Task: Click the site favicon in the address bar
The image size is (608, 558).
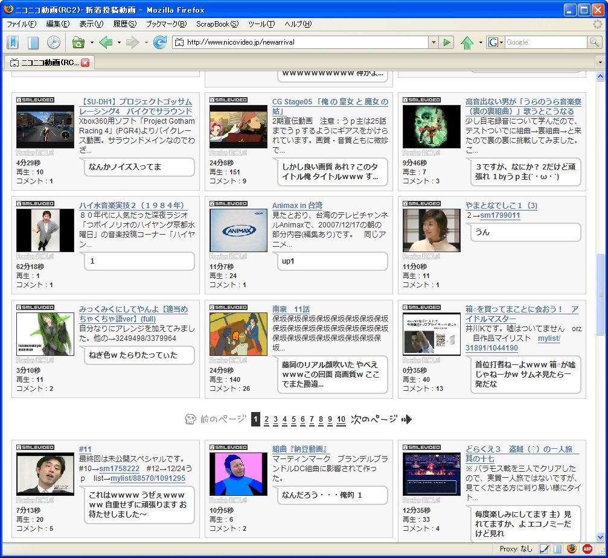Action: point(179,42)
